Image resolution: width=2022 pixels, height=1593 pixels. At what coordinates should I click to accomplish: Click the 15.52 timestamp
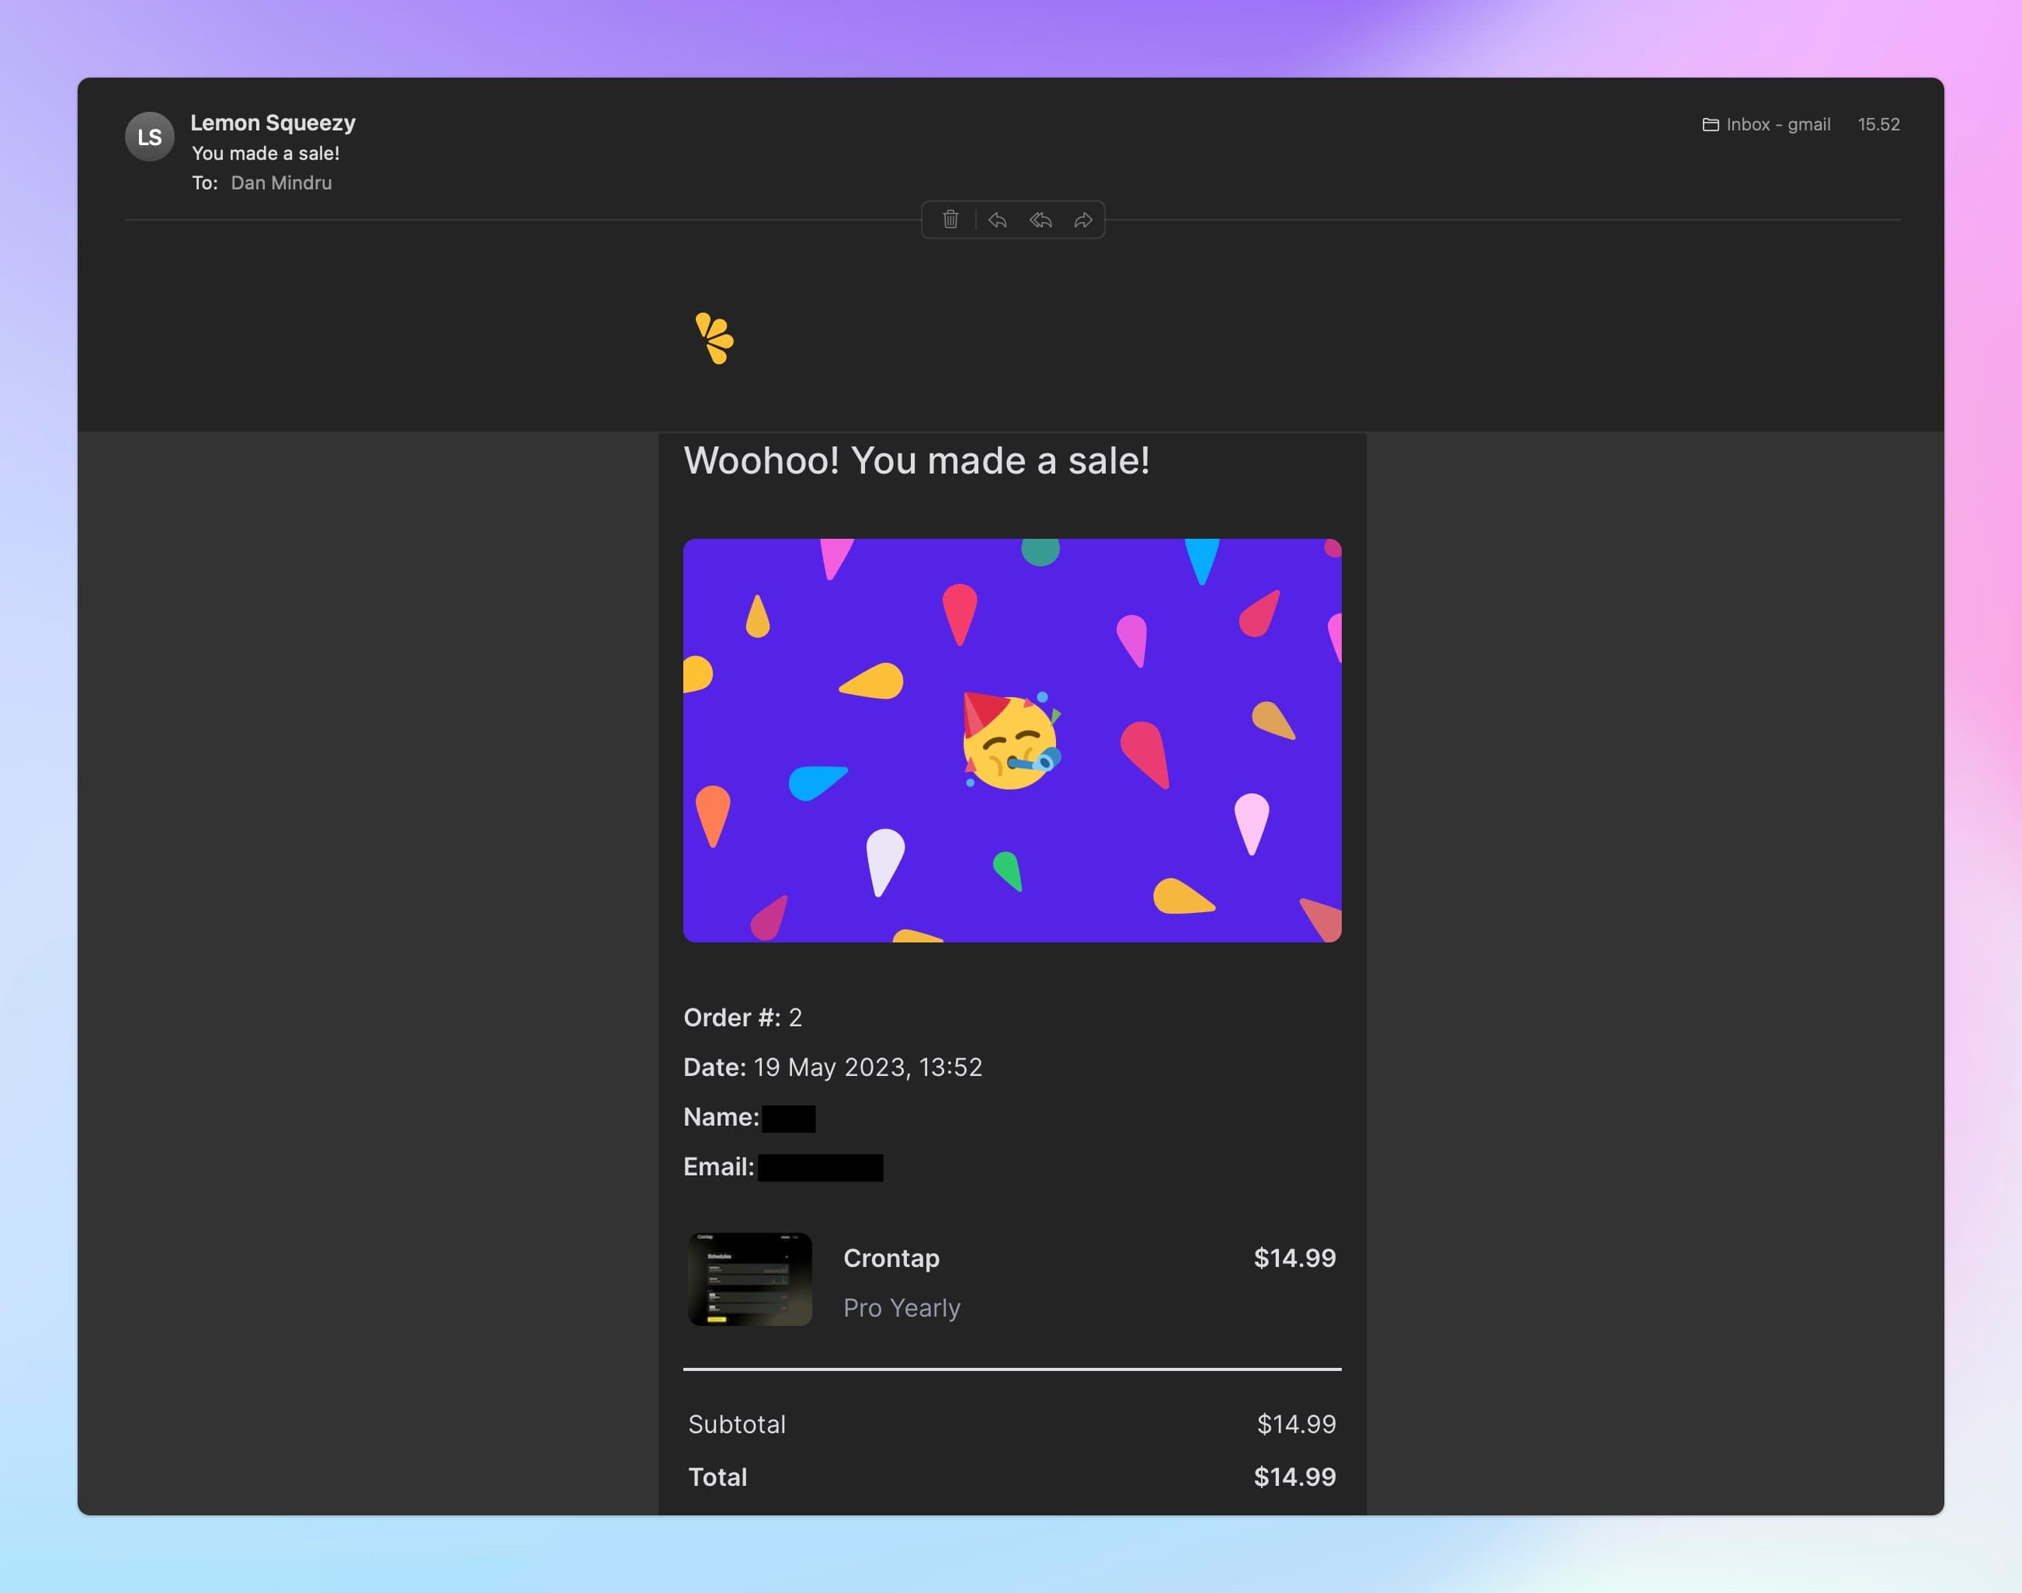[1878, 124]
